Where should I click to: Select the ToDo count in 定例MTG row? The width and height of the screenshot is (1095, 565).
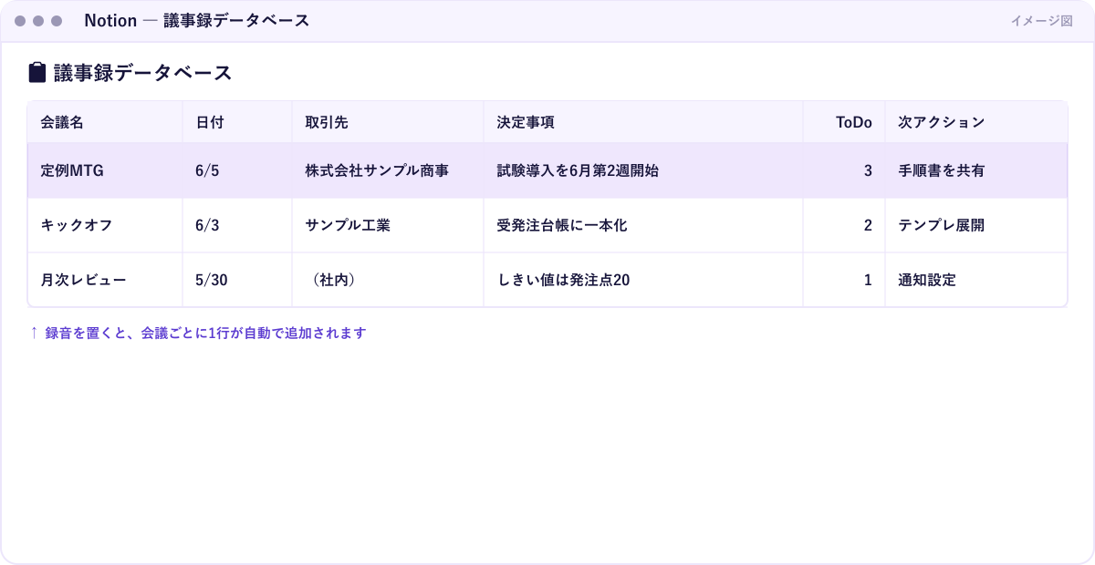[x=844, y=170]
